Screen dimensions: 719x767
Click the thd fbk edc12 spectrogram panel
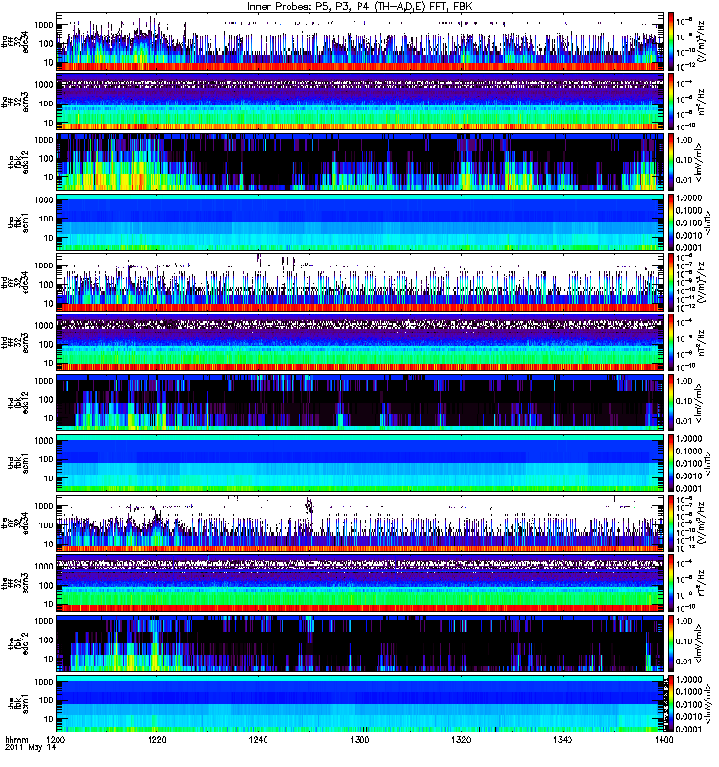[360, 403]
